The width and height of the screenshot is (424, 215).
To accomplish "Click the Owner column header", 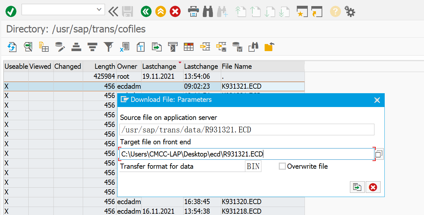I will pos(129,67).
